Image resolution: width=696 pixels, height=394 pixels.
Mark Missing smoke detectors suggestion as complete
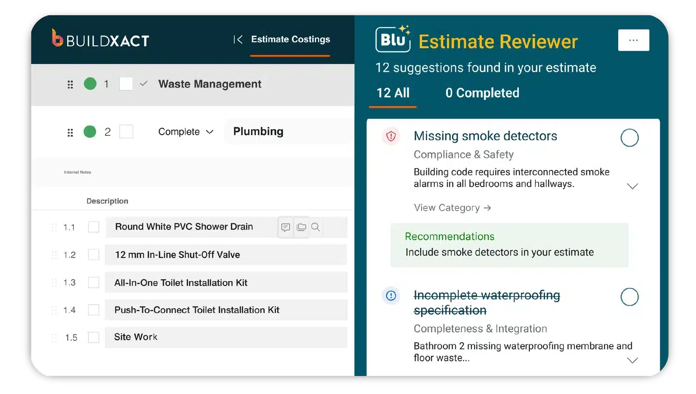pyautogui.click(x=629, y=138)
